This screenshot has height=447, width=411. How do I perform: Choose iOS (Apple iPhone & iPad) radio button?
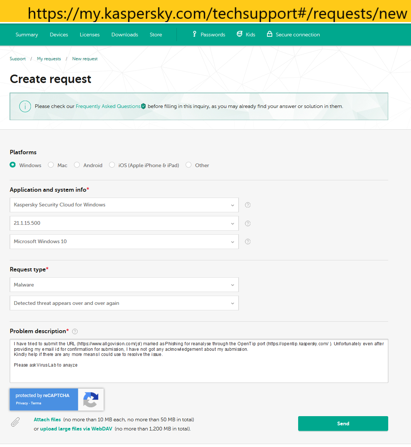[x=112, y=165]
